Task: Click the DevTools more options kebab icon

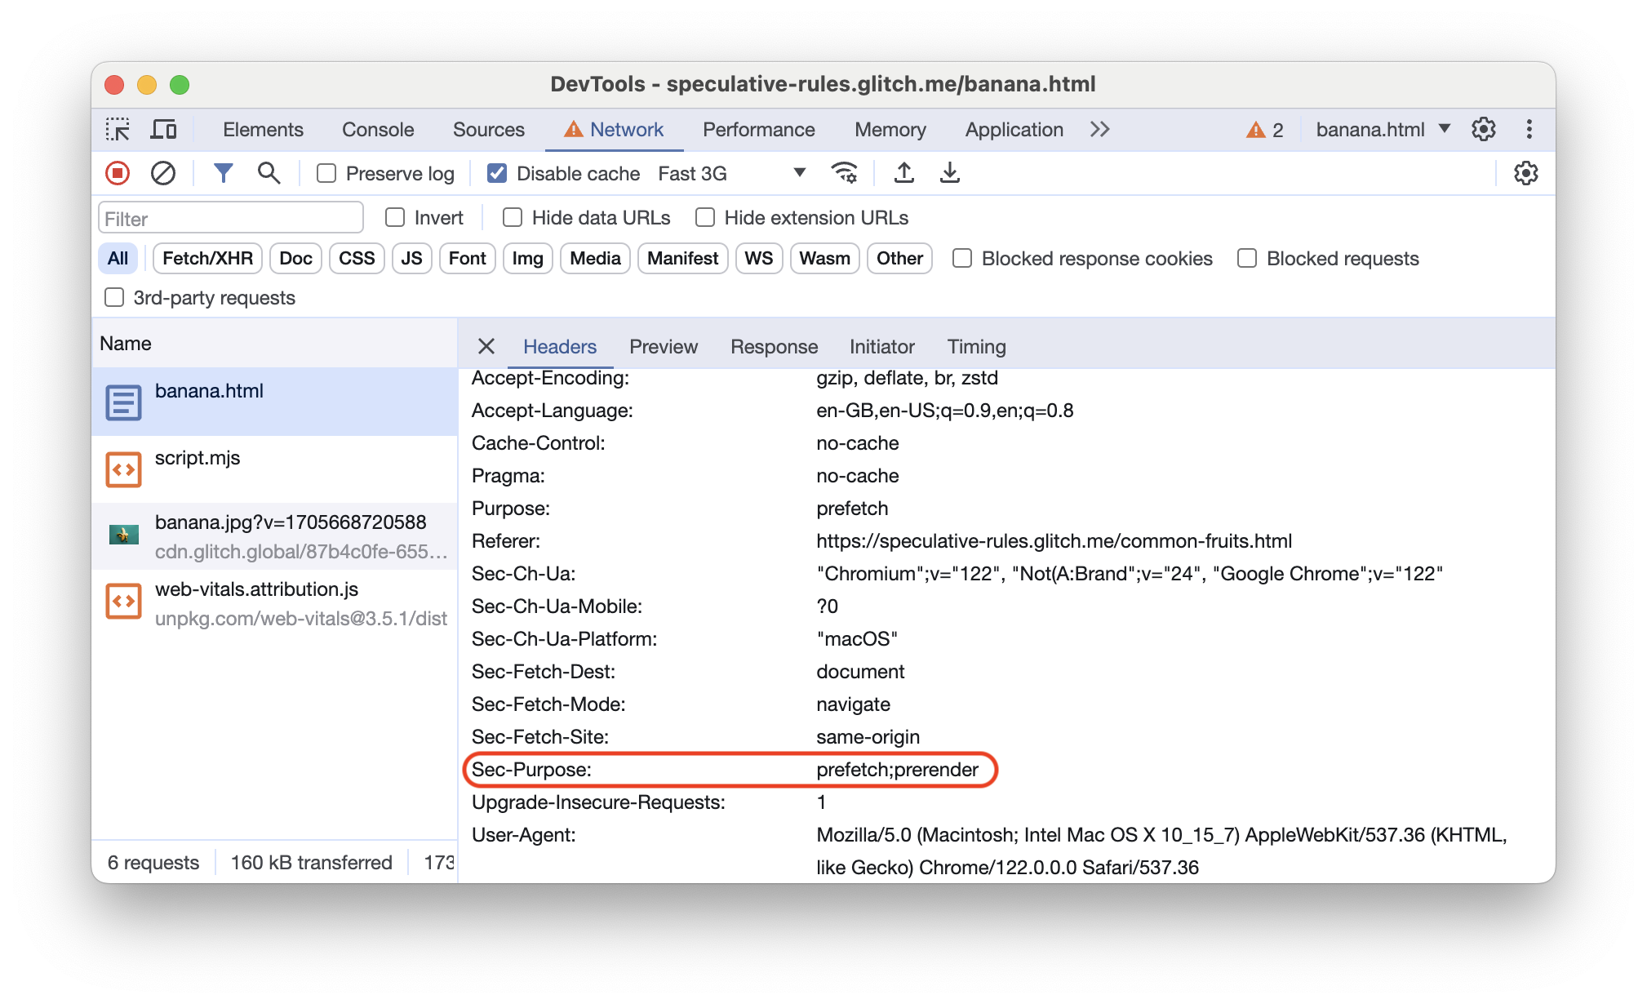Action: coord(1528,130)
